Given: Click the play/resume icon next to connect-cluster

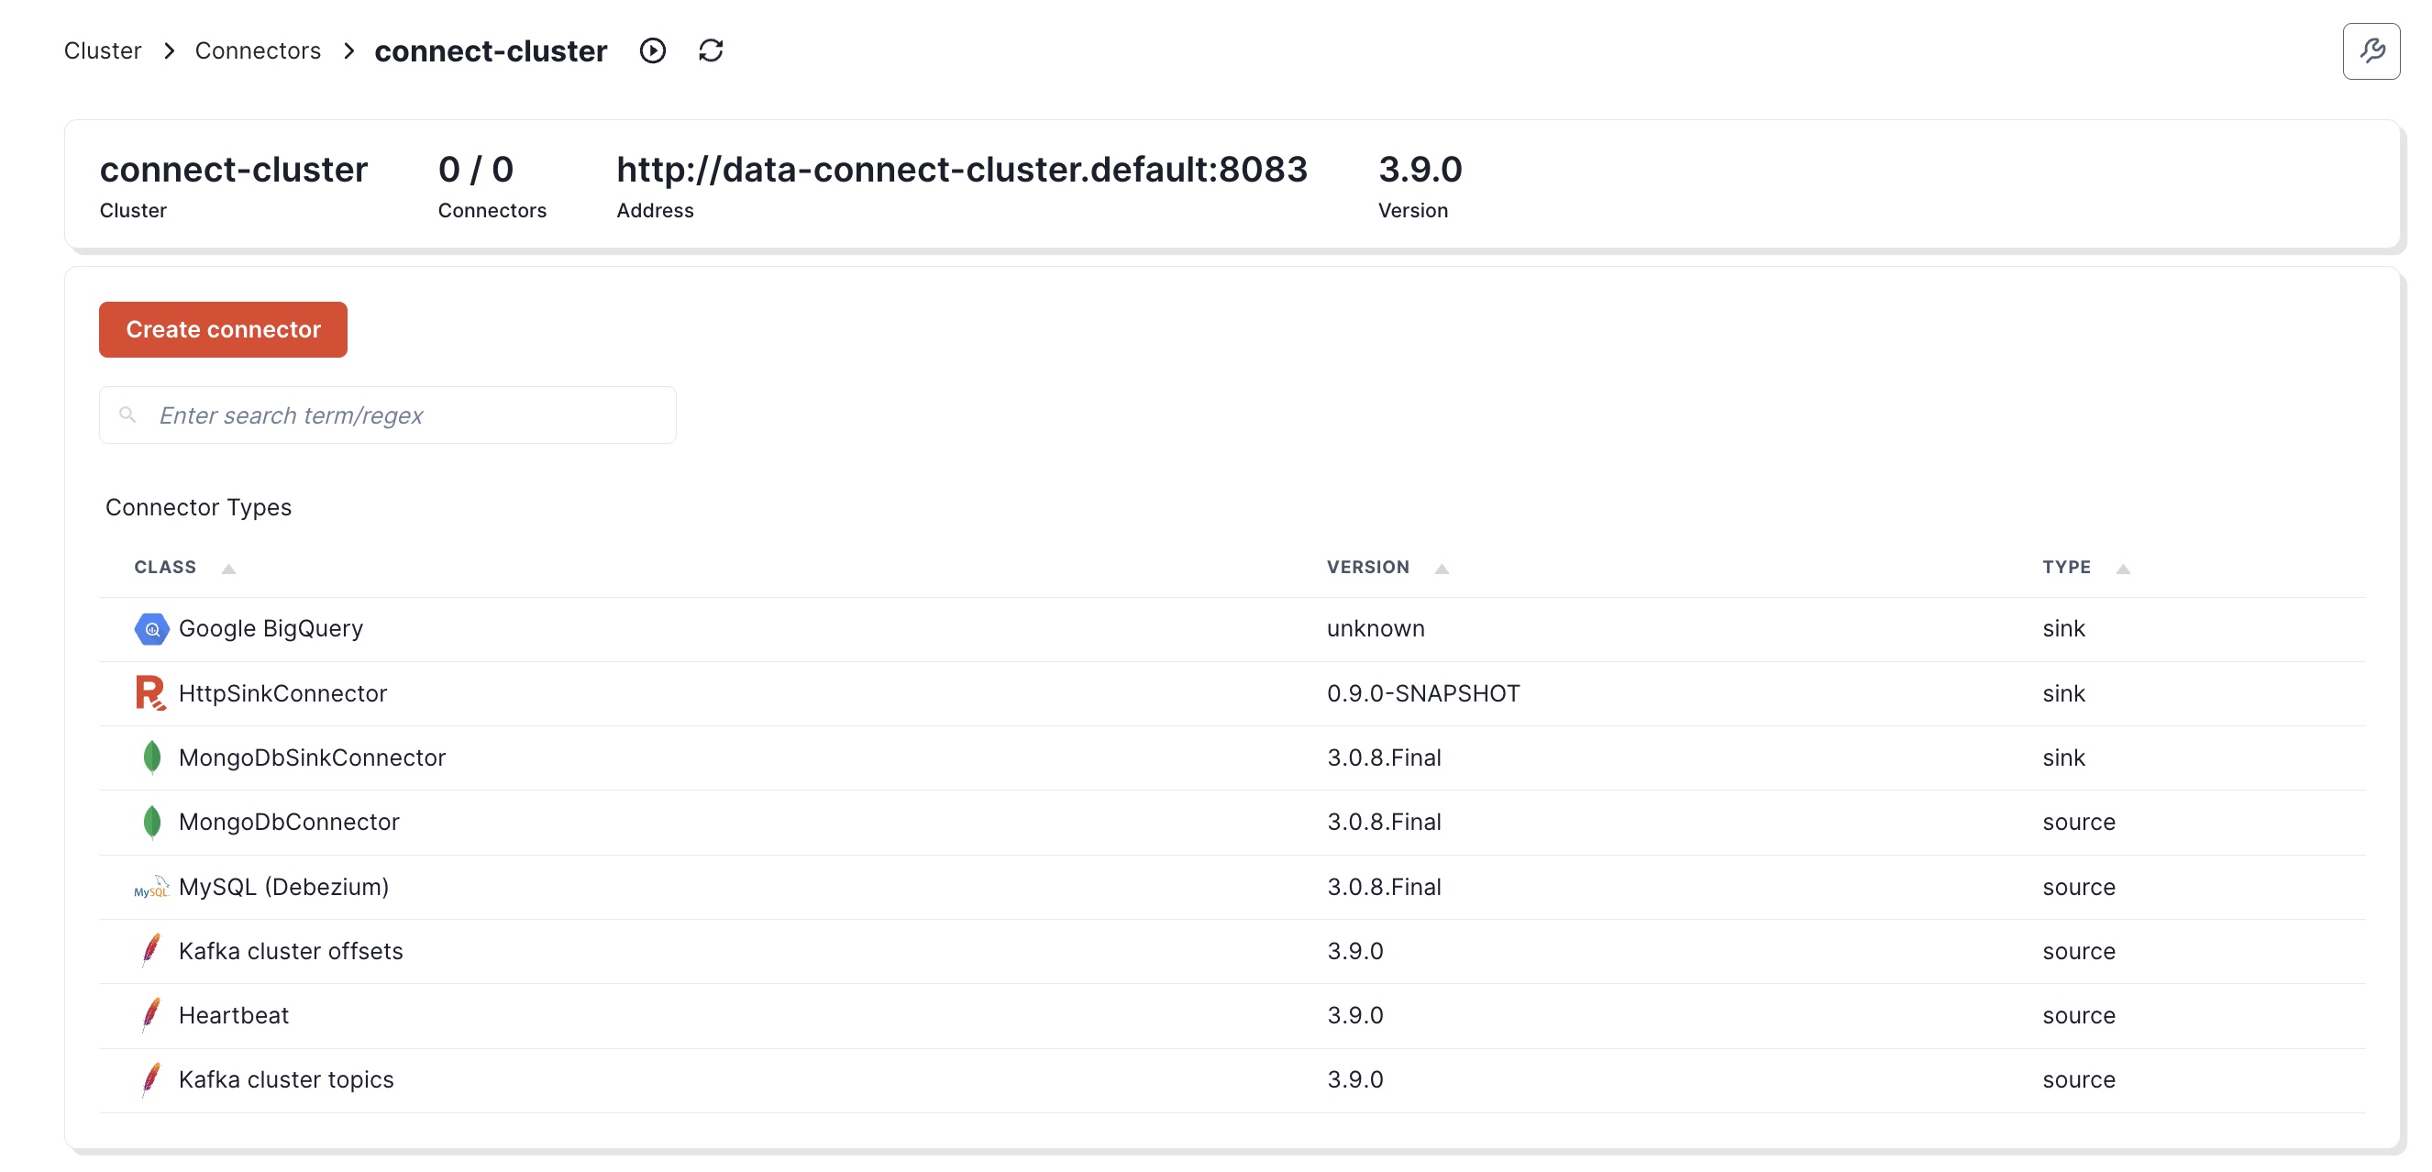Looking at the screenshot, I should (x=652, y=50).
